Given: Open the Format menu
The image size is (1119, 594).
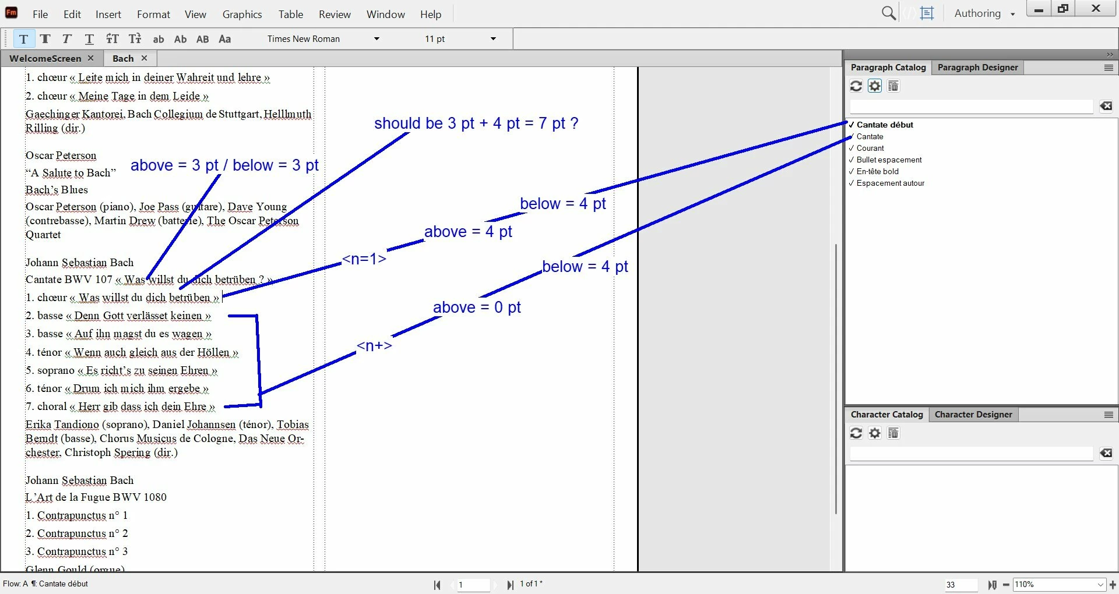Looking at the screenshot, I should coord(153,14).
